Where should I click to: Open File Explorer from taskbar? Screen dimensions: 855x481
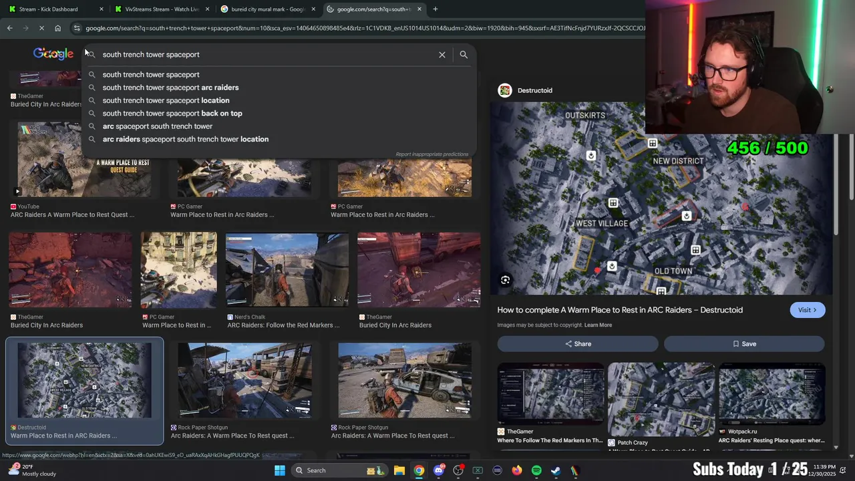pyautogui.click(x=399, y=470)
